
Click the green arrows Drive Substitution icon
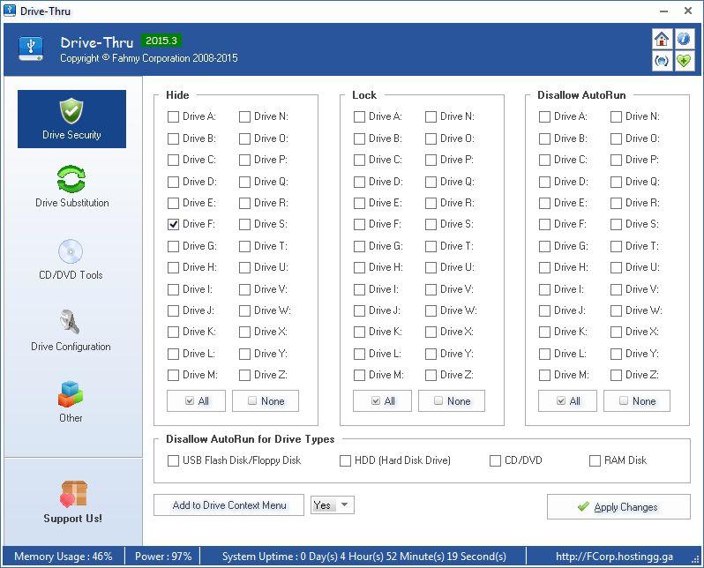click(71, 179)
